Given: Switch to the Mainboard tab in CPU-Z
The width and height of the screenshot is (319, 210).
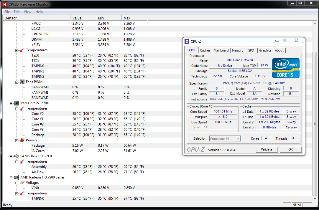Looking at the screenshot, I should tap(221, 50).
